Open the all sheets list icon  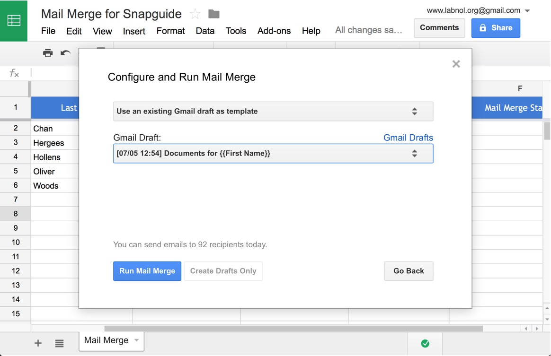[59, 343]
